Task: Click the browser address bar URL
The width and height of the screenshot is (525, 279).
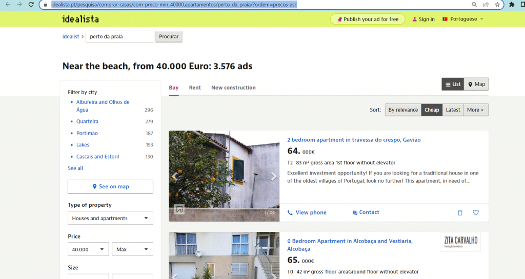Action: pyautogui.click(x=174, y=5)
